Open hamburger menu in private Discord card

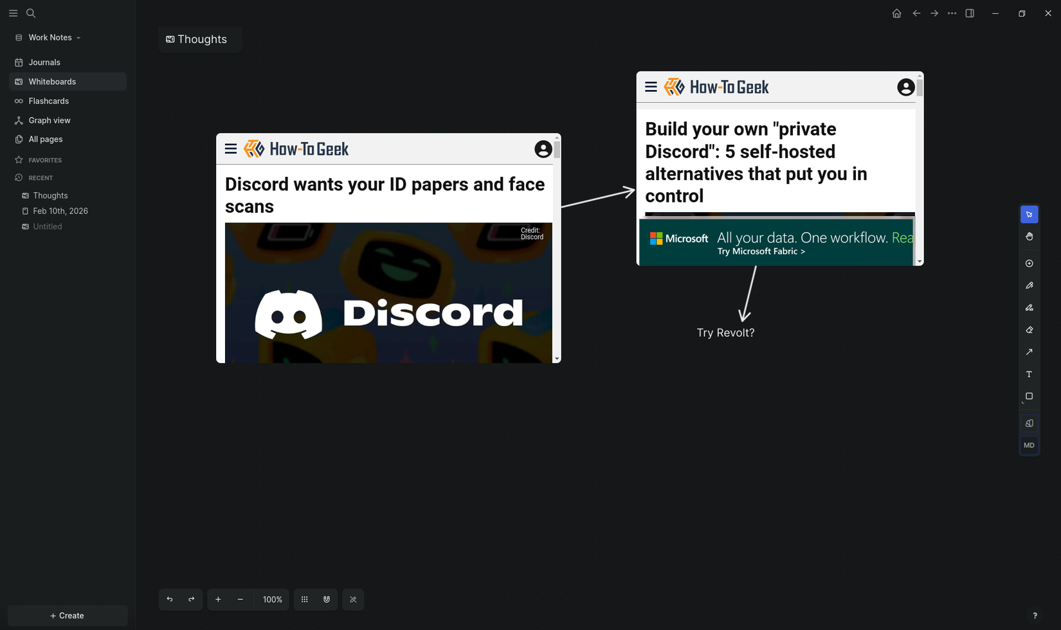(651, 87)
